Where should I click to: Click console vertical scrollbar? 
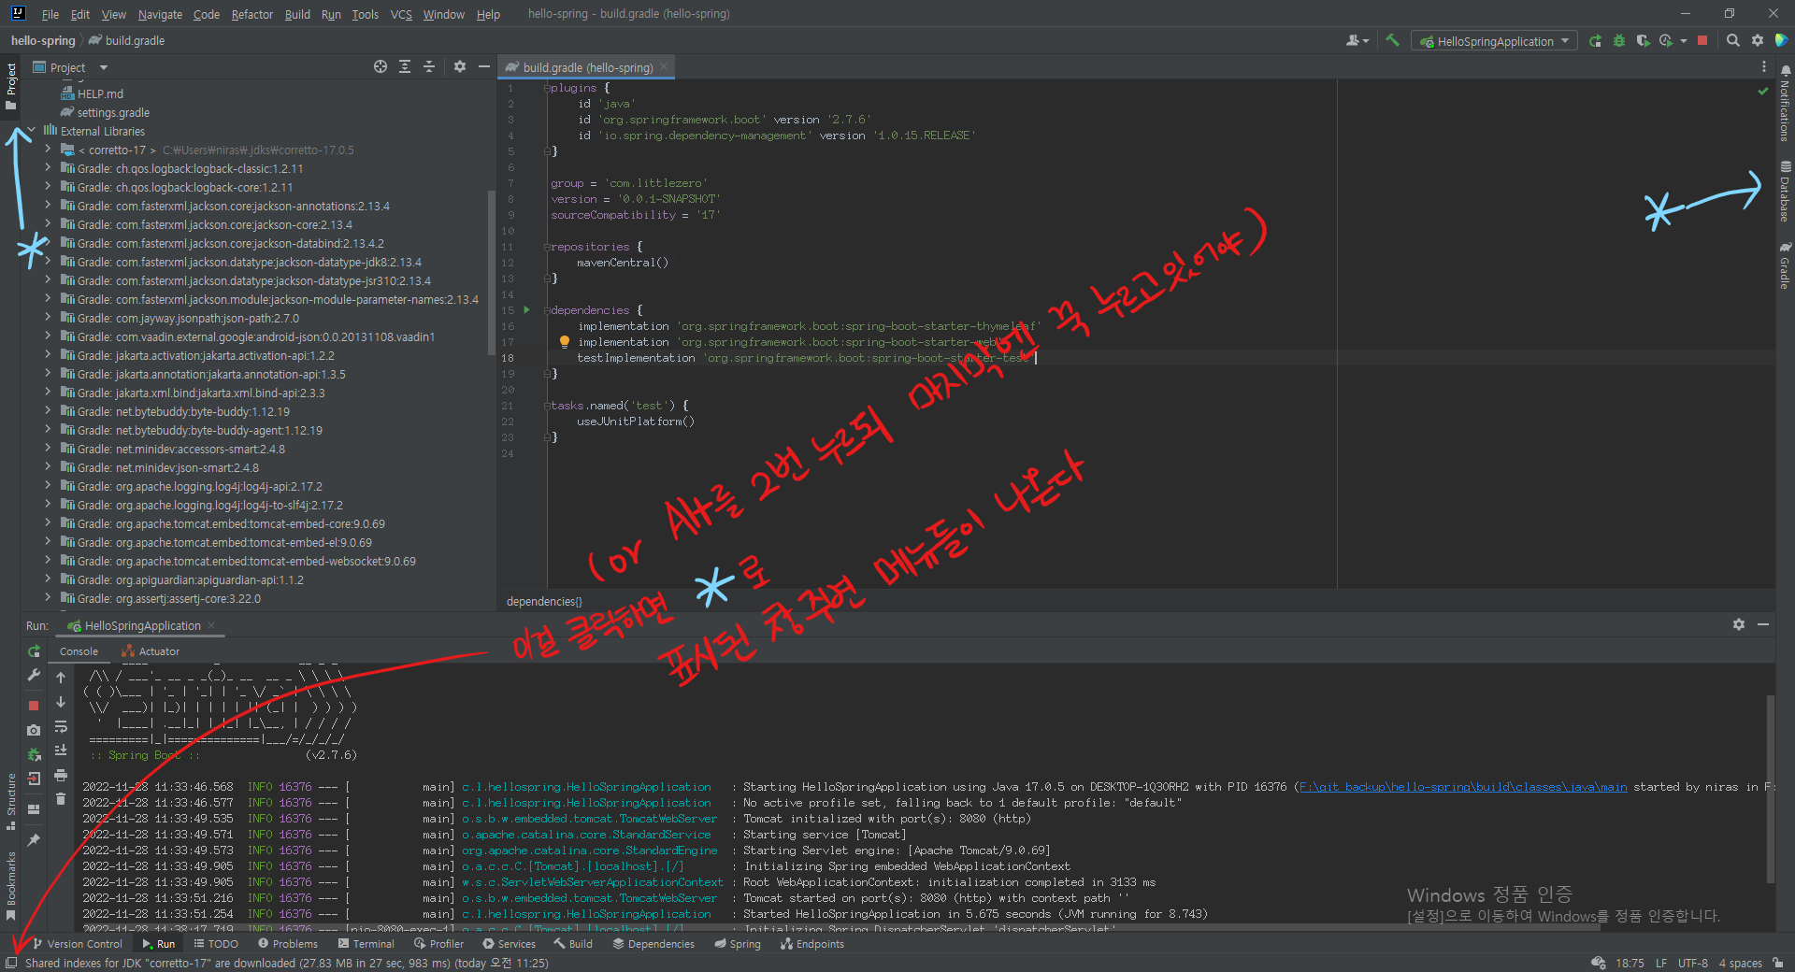(1770, 787)
